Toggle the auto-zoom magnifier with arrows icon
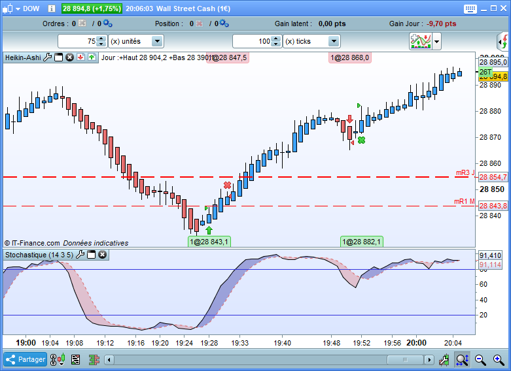The height and width of the screenshot is (371, 511). tap(463, 360)
